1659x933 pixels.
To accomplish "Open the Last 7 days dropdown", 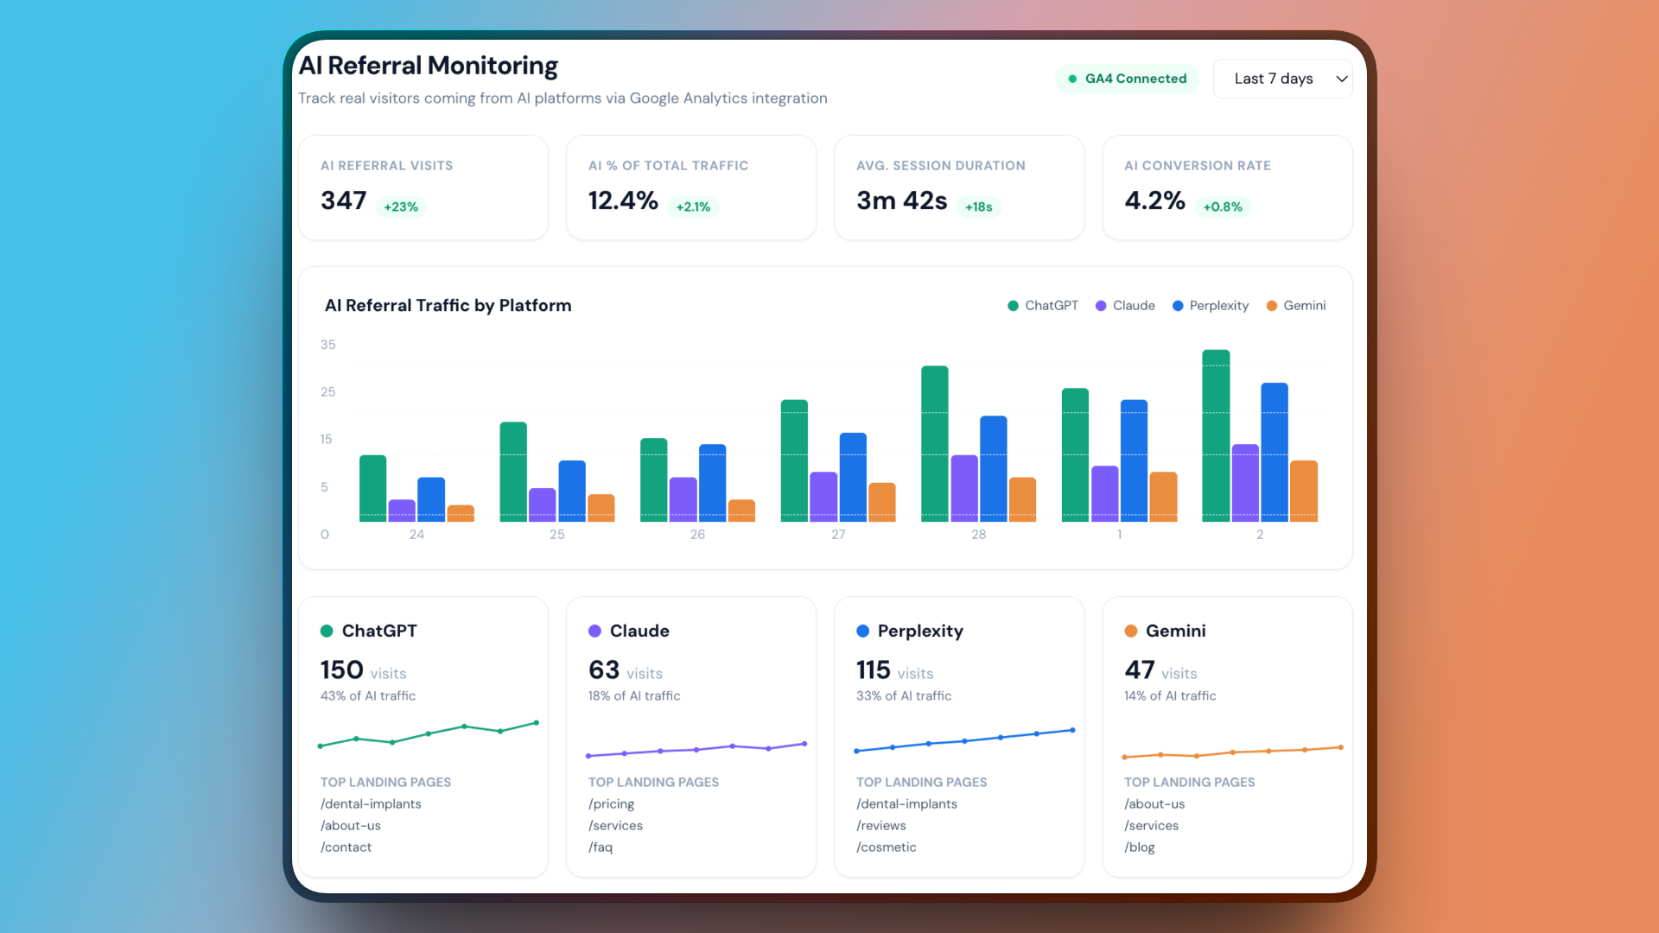I will pyautogui.click(x=1273, y=79).
